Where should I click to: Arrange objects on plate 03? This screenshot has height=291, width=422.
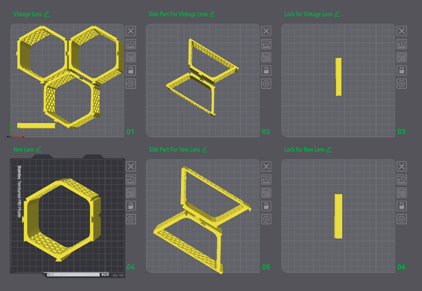coord(402,58)
